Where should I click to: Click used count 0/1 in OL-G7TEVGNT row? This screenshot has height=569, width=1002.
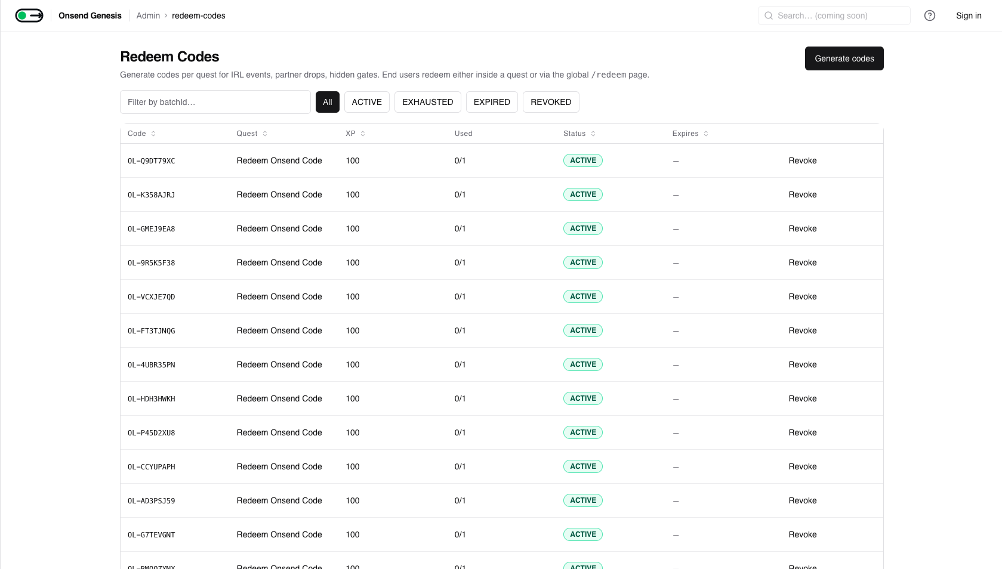coord(460,534)
